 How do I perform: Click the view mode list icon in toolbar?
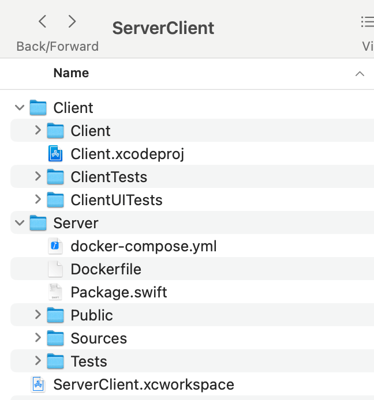(x=366, y=22)
